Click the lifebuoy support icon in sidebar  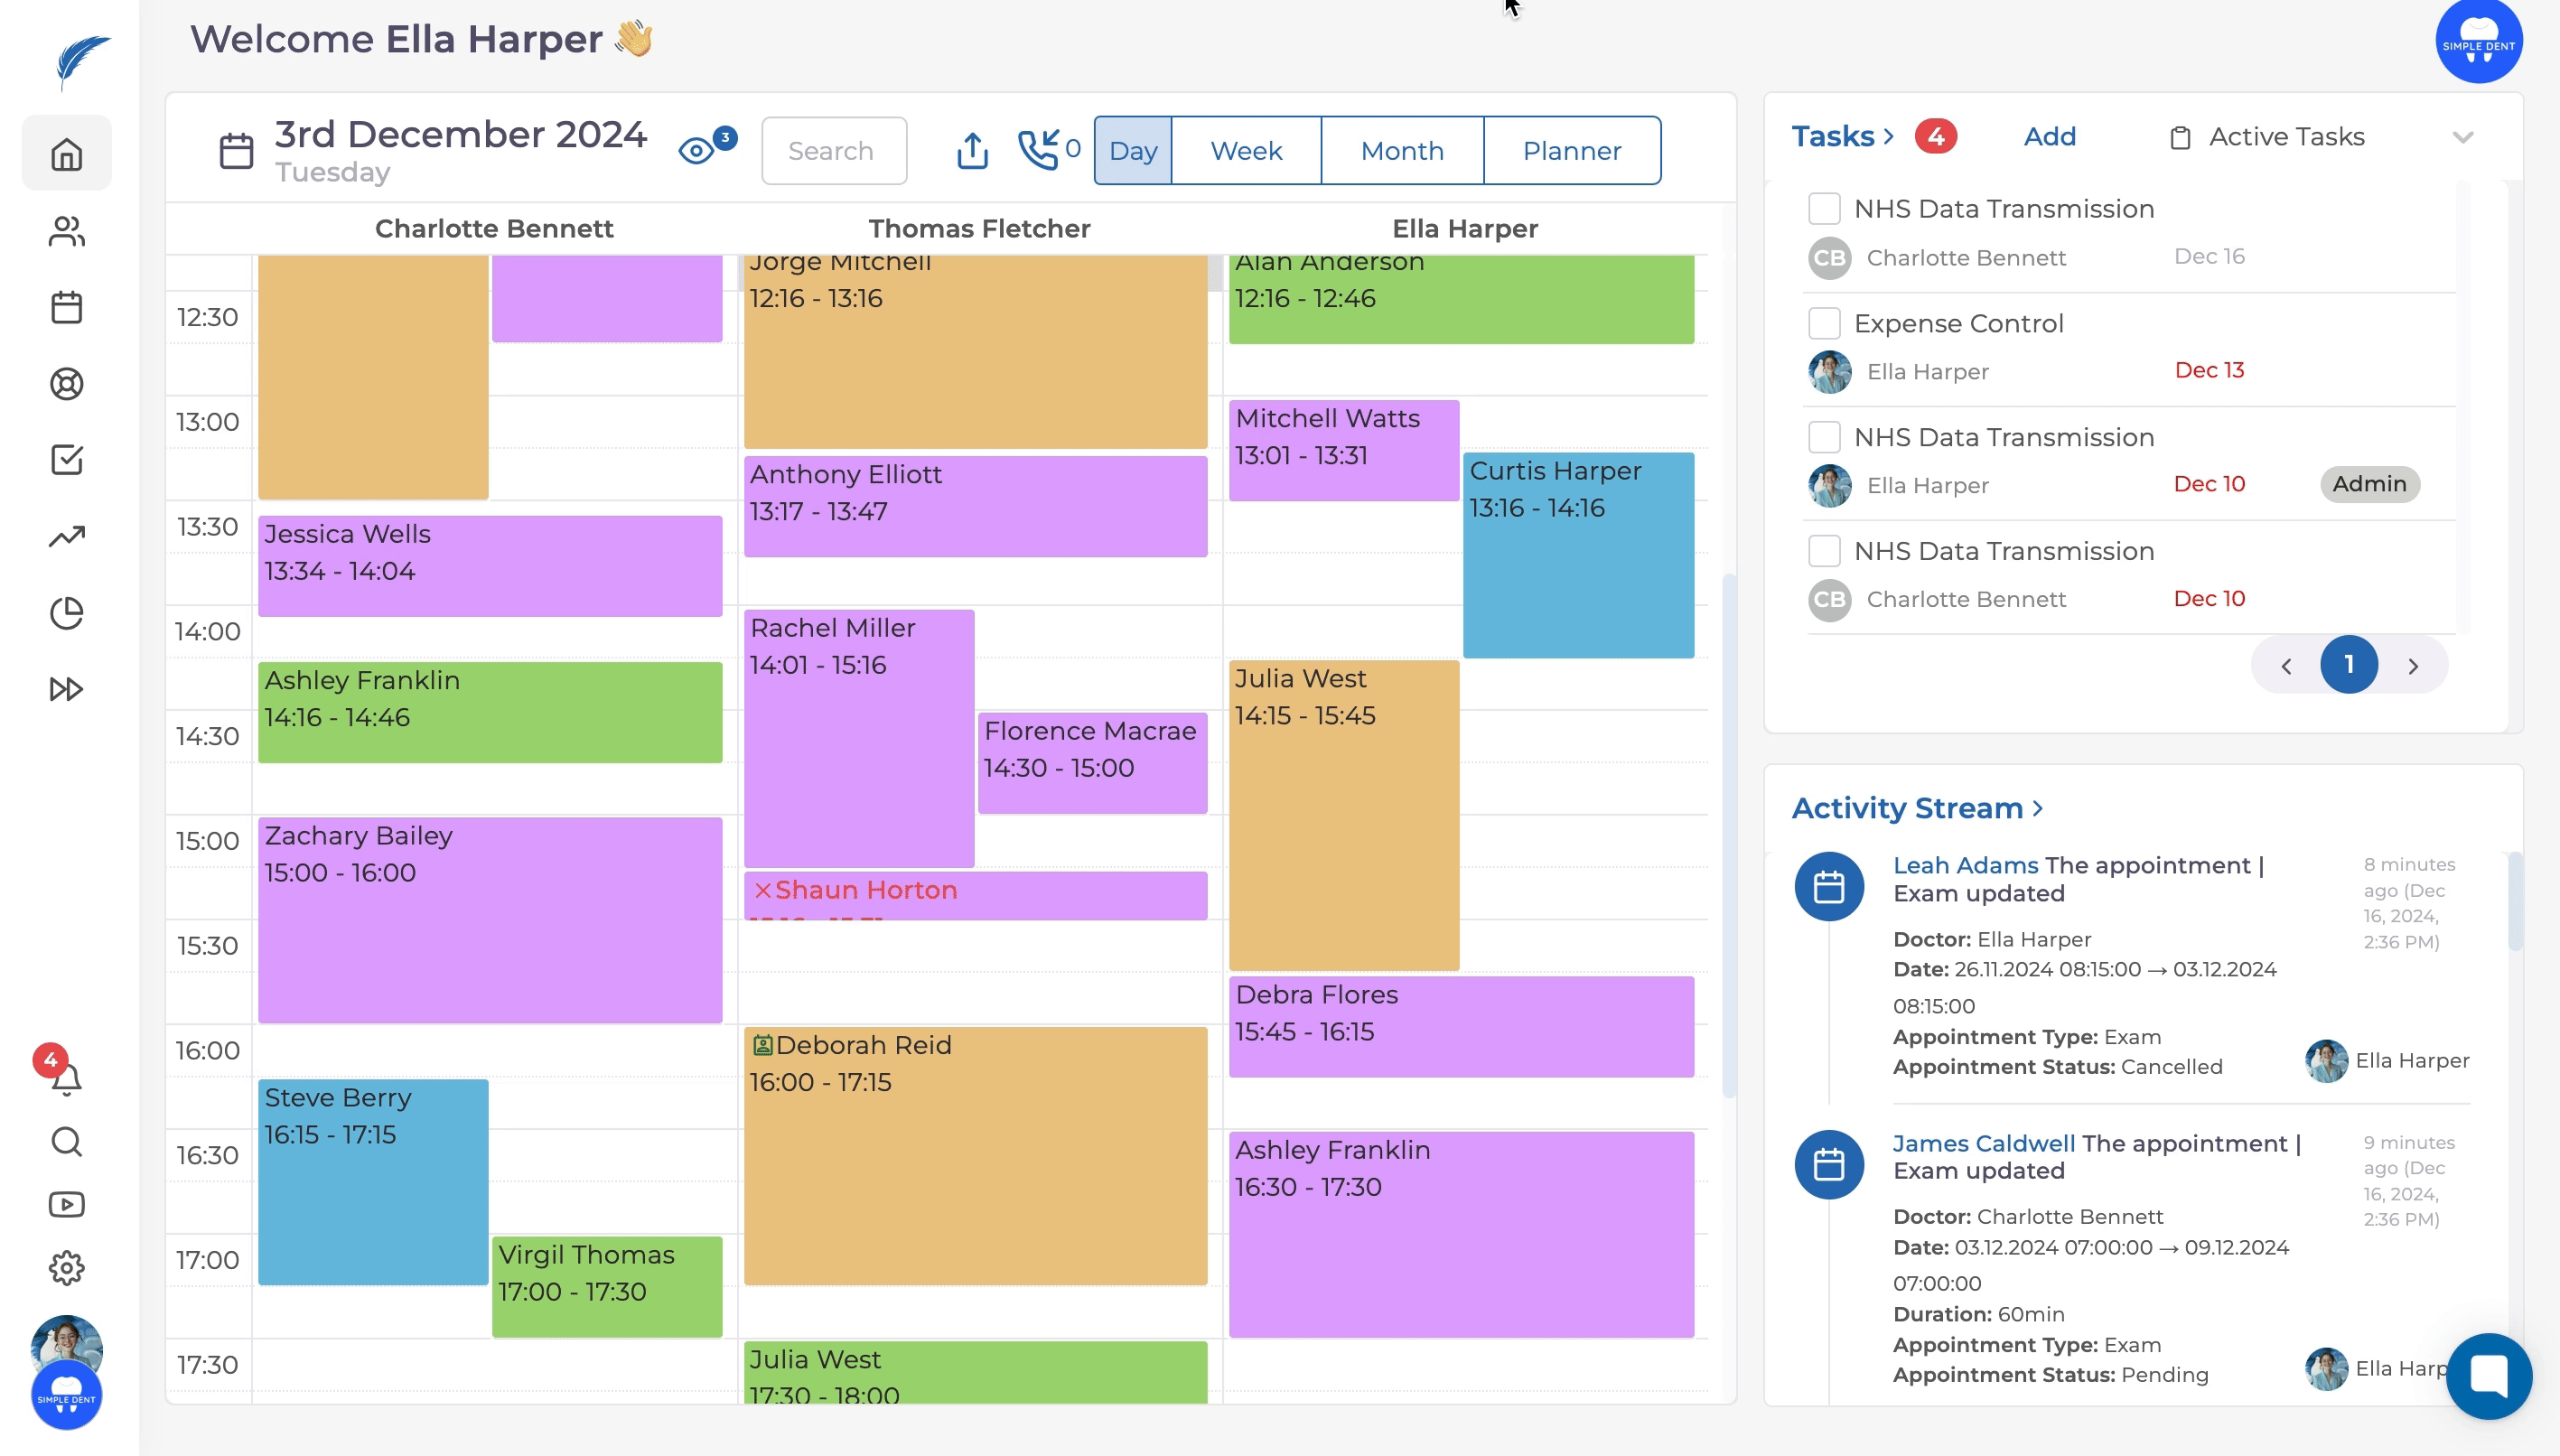(x=66, y=384)
